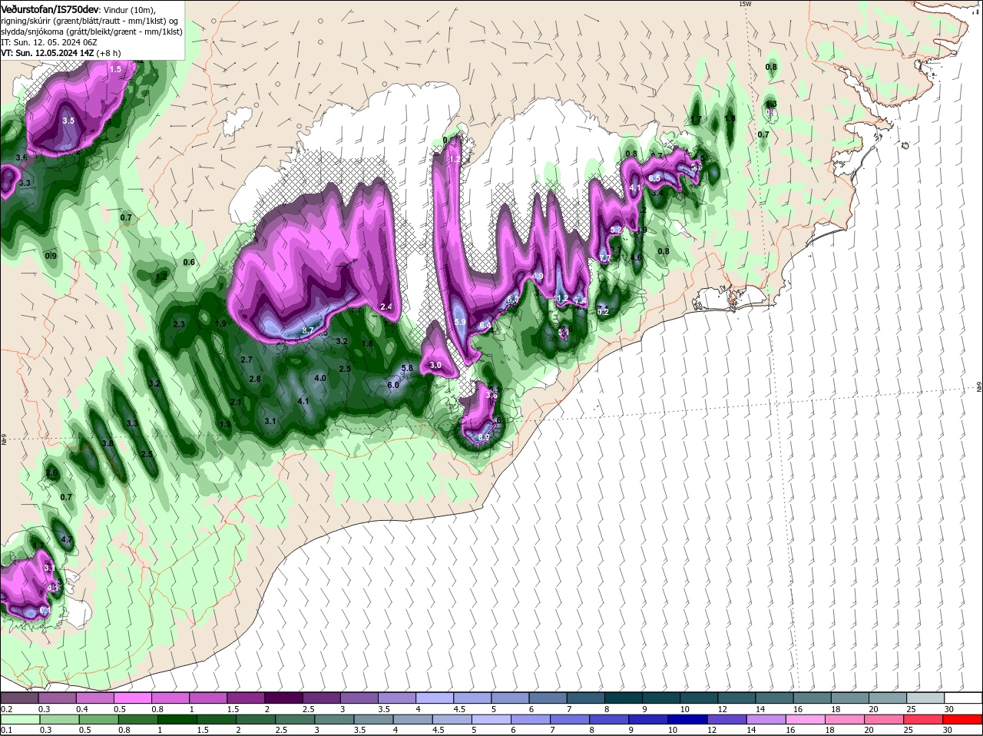Click the Veðurstofan/IS750dev title text

[x=50, y=8]
